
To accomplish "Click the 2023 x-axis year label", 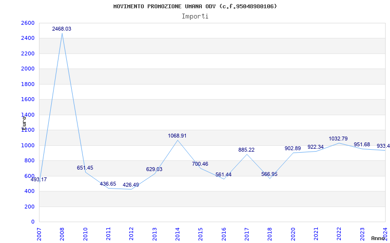I will coord(362,234).
